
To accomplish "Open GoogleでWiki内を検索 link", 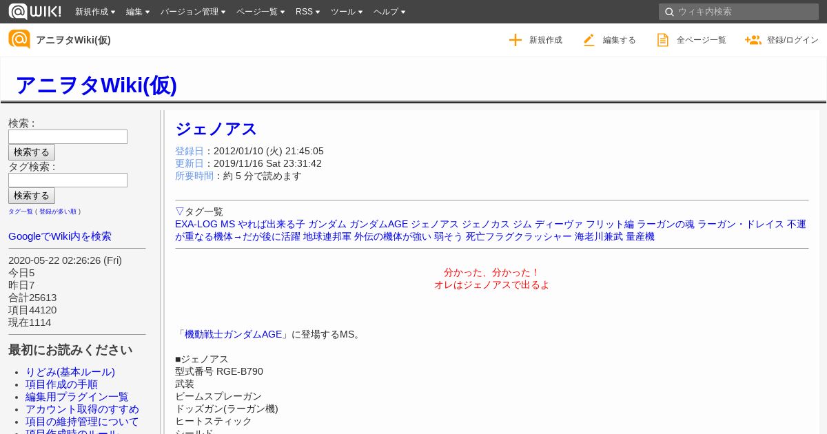I will (60, 236).
